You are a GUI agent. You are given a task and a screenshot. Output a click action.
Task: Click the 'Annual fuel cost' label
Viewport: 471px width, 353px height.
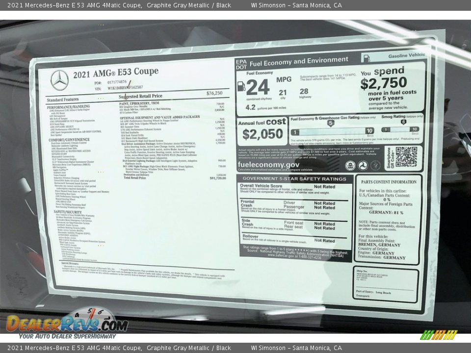click(262, 122)
